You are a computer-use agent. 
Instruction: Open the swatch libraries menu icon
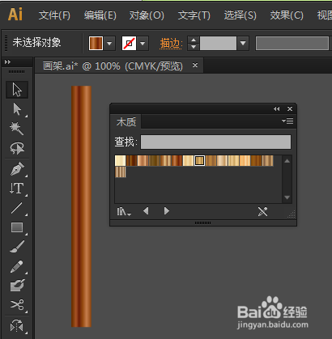[124, 211]
